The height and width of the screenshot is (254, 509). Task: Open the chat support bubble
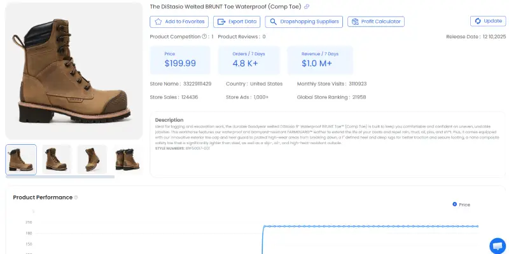(498, 246)
